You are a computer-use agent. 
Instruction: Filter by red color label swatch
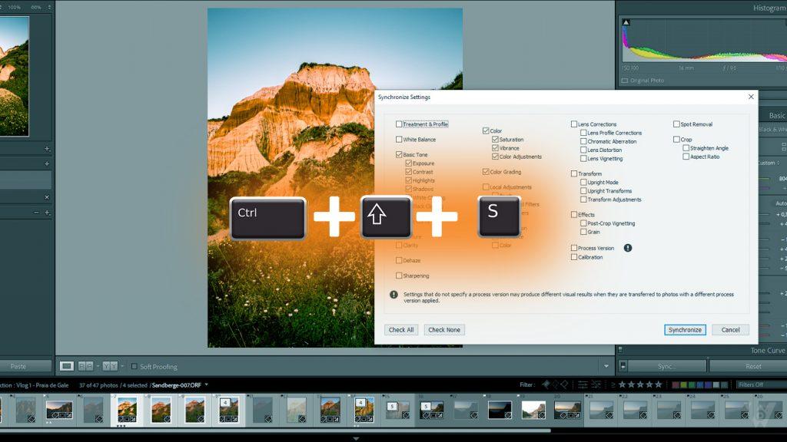(x=676, y=384)
